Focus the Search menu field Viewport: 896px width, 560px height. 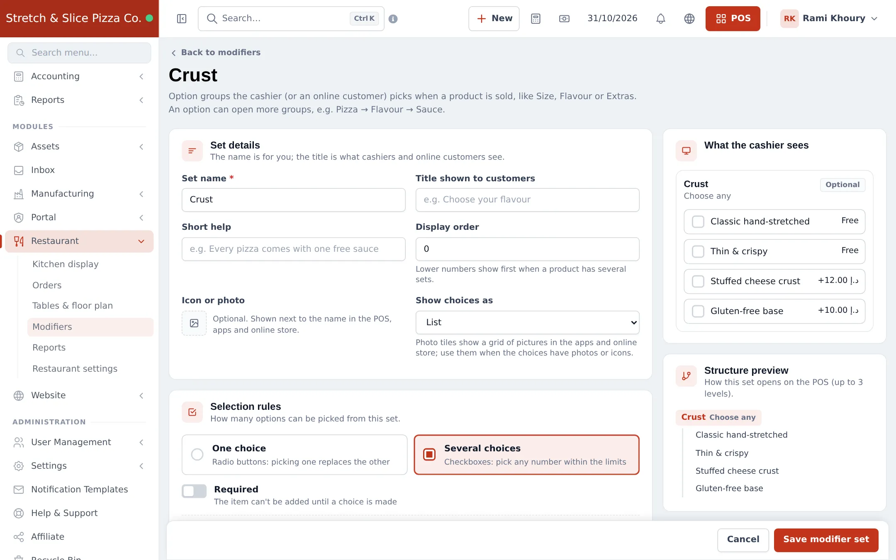(x=79, y=53)
